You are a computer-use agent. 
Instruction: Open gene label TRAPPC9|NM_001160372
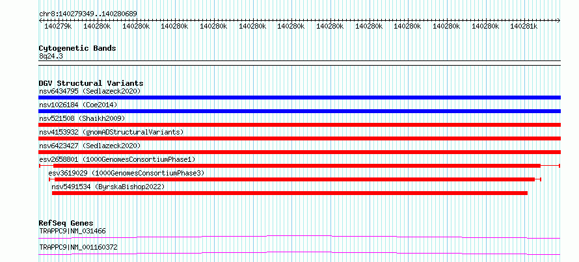point(78,247)
